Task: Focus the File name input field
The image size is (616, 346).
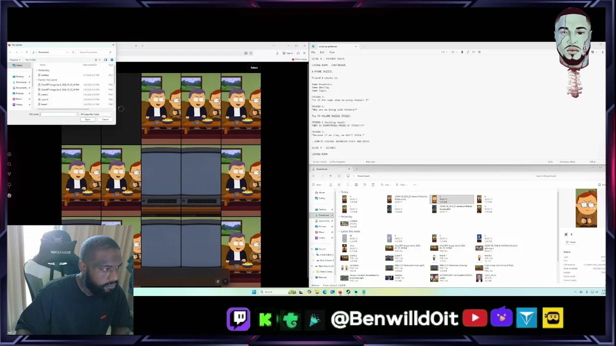Action: [58, 114]
